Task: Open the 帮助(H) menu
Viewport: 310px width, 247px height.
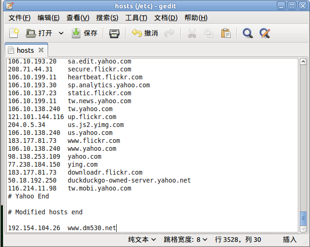Action: pyautogui.click(x=196, y=18)
